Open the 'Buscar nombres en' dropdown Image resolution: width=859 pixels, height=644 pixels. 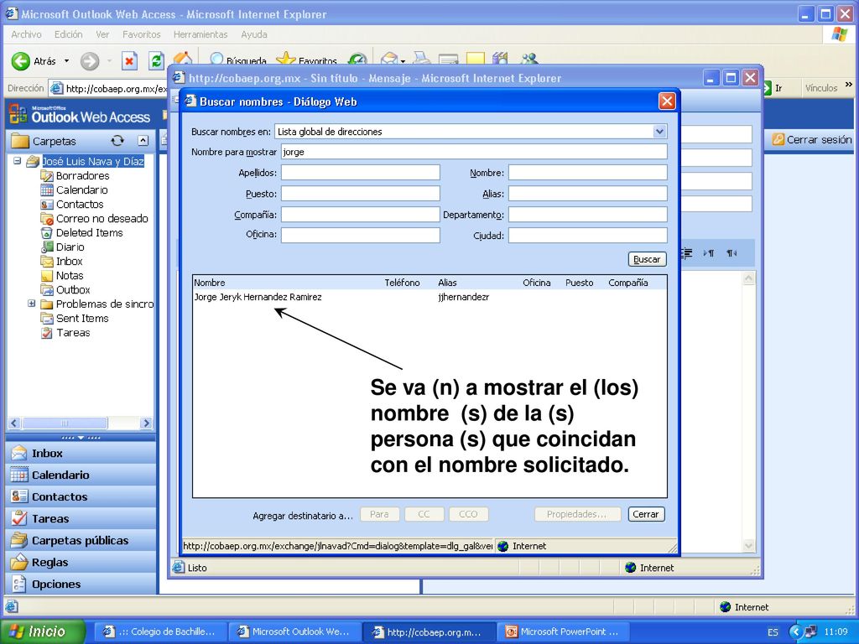659,132
